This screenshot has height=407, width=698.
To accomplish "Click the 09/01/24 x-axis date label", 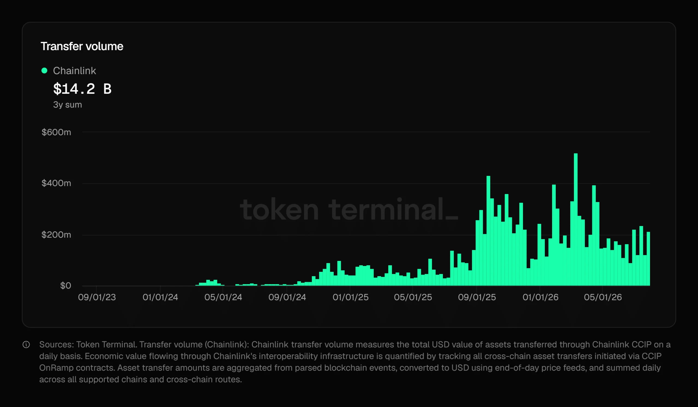I will click(x=287, y=297).
